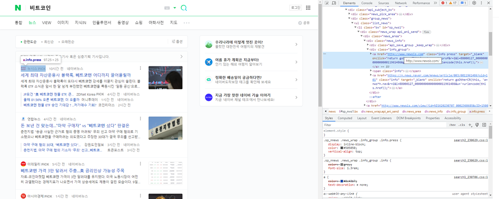
Task: Open headline 비트코인 가격 3만 달러서 주춤
Action: tap(72, 170)
